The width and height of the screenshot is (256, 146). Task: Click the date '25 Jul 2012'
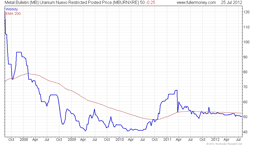click(x=231, y=3)
